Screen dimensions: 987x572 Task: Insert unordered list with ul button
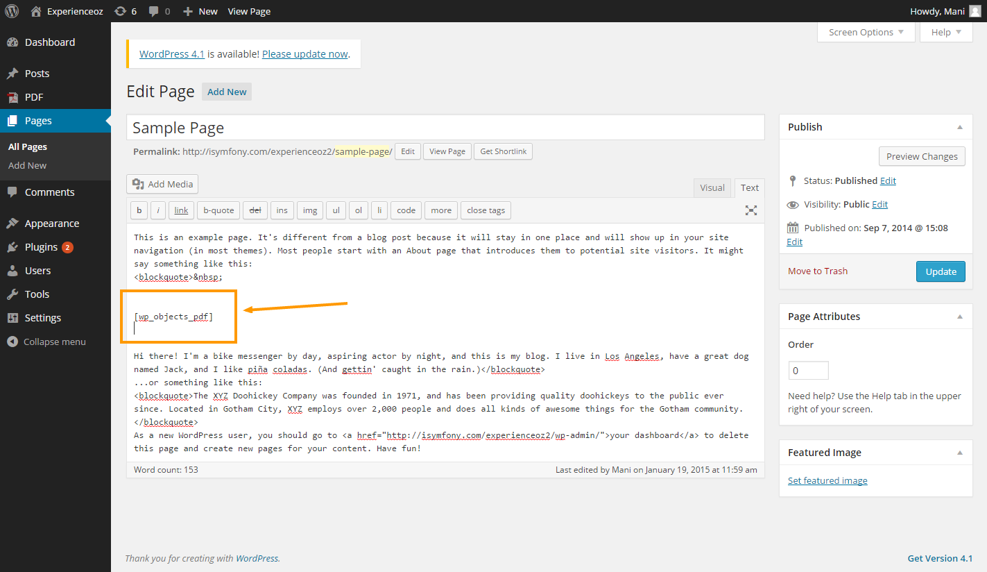coord(336,210)
